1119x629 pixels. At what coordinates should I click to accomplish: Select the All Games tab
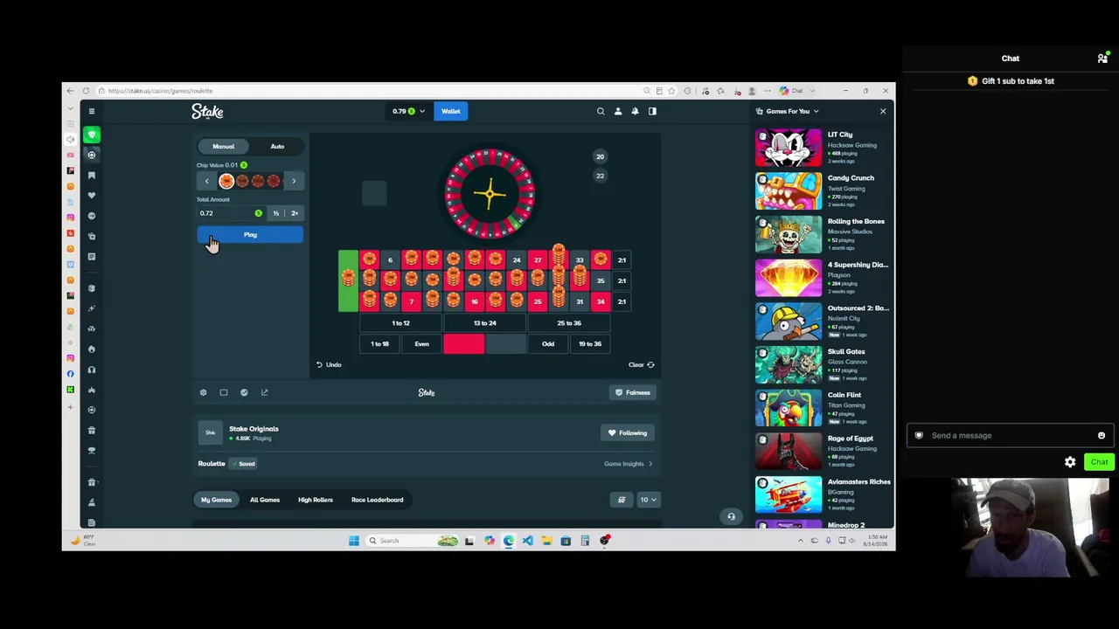pyautogui.click(x=265, y=500)
